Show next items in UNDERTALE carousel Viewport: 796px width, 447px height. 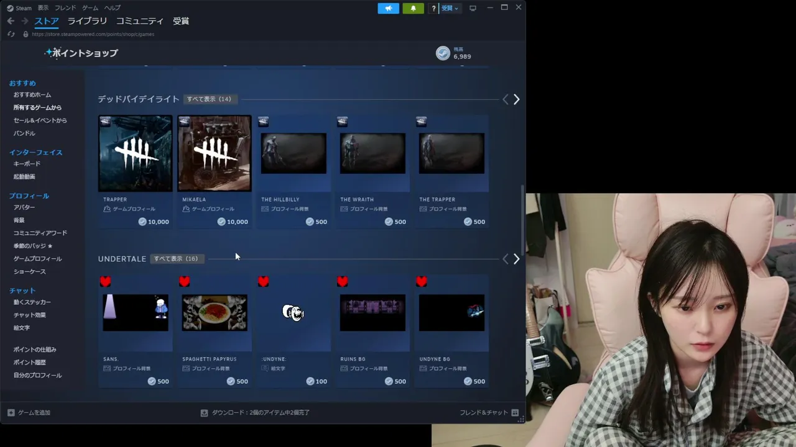[516, 259]
